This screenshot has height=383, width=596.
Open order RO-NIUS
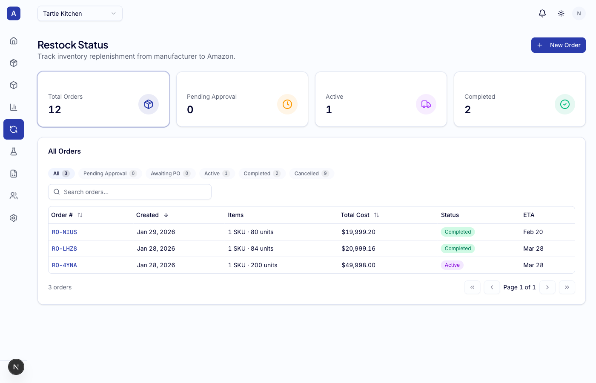tap(64, 232)
